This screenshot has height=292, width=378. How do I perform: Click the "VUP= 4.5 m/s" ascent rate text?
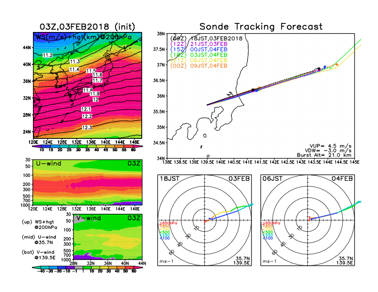pyautogui.click(x=330, y=146)
